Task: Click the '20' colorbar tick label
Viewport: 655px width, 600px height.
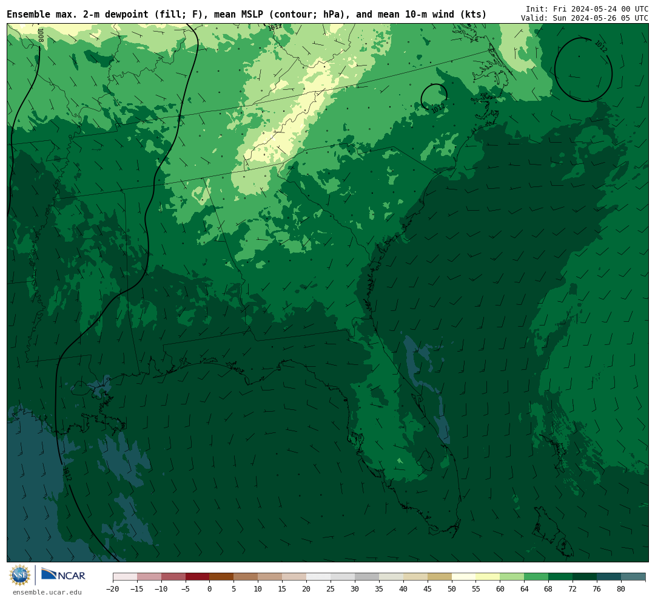Action: (x=306, y=589)
